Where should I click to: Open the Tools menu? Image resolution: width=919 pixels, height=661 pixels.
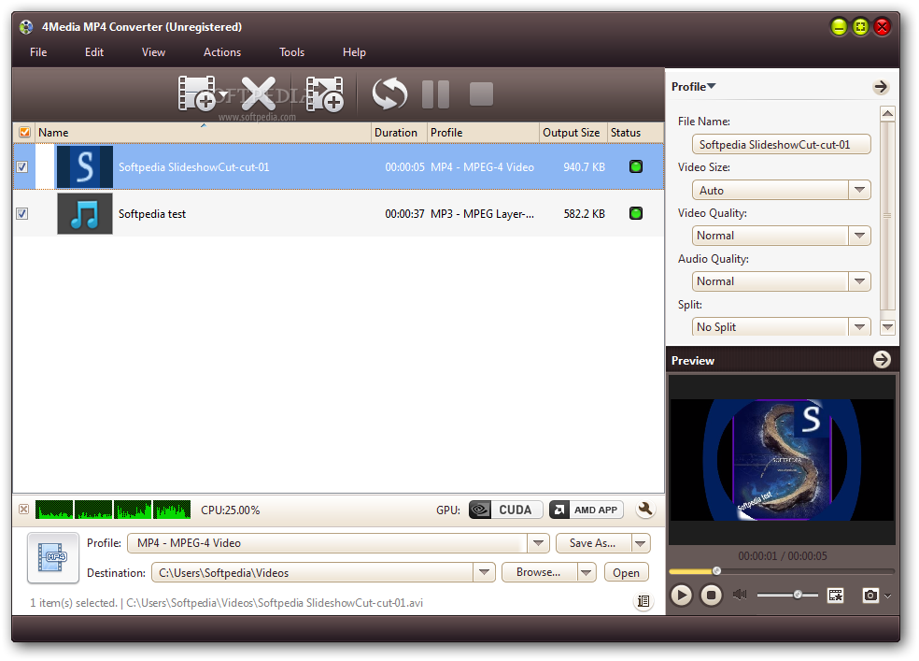click(x=292, y=52)
